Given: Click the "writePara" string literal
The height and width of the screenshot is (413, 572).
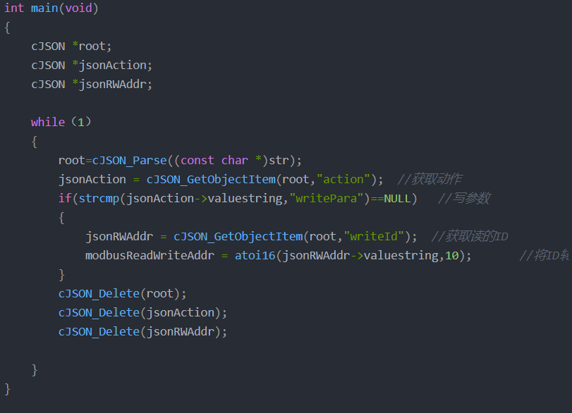Looking at the screenshot, I should (324, 198).
